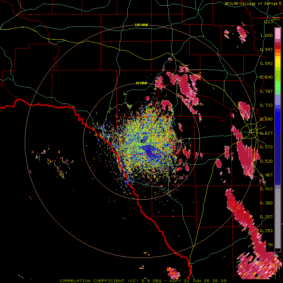
Task: Click the "[CC]" legend unit label
Action: click(269, 22)
